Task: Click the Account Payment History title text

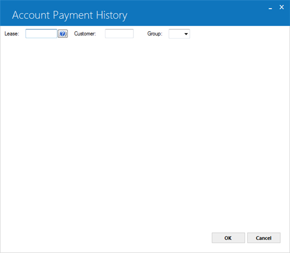Action: pyautogui.click(x=70, y=15)
